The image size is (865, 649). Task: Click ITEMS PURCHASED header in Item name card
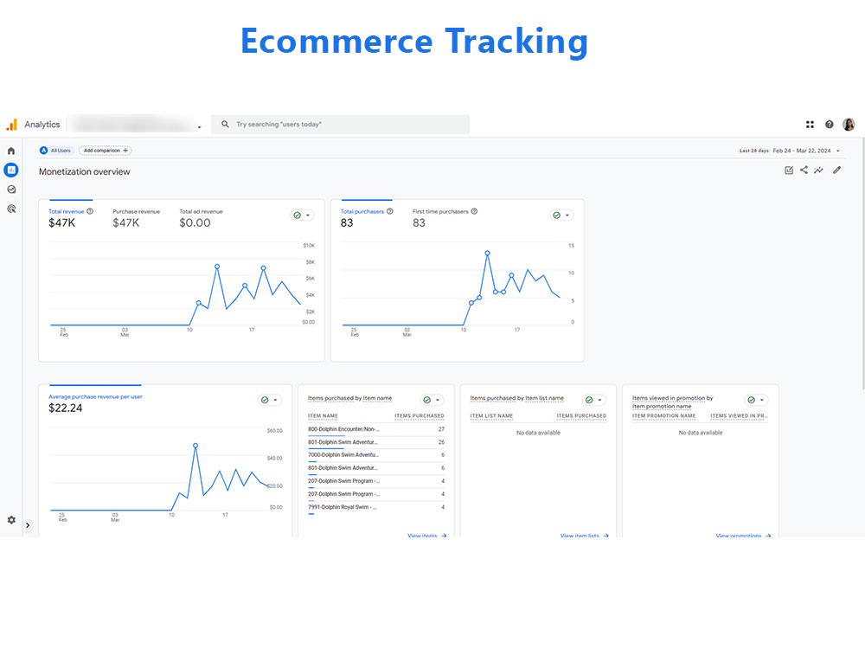420,416
